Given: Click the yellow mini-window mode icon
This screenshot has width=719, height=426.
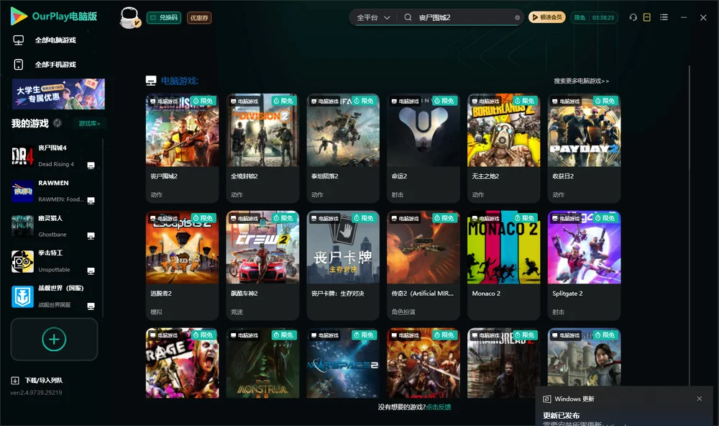Looking at the screenshot, I should [647, 17].
